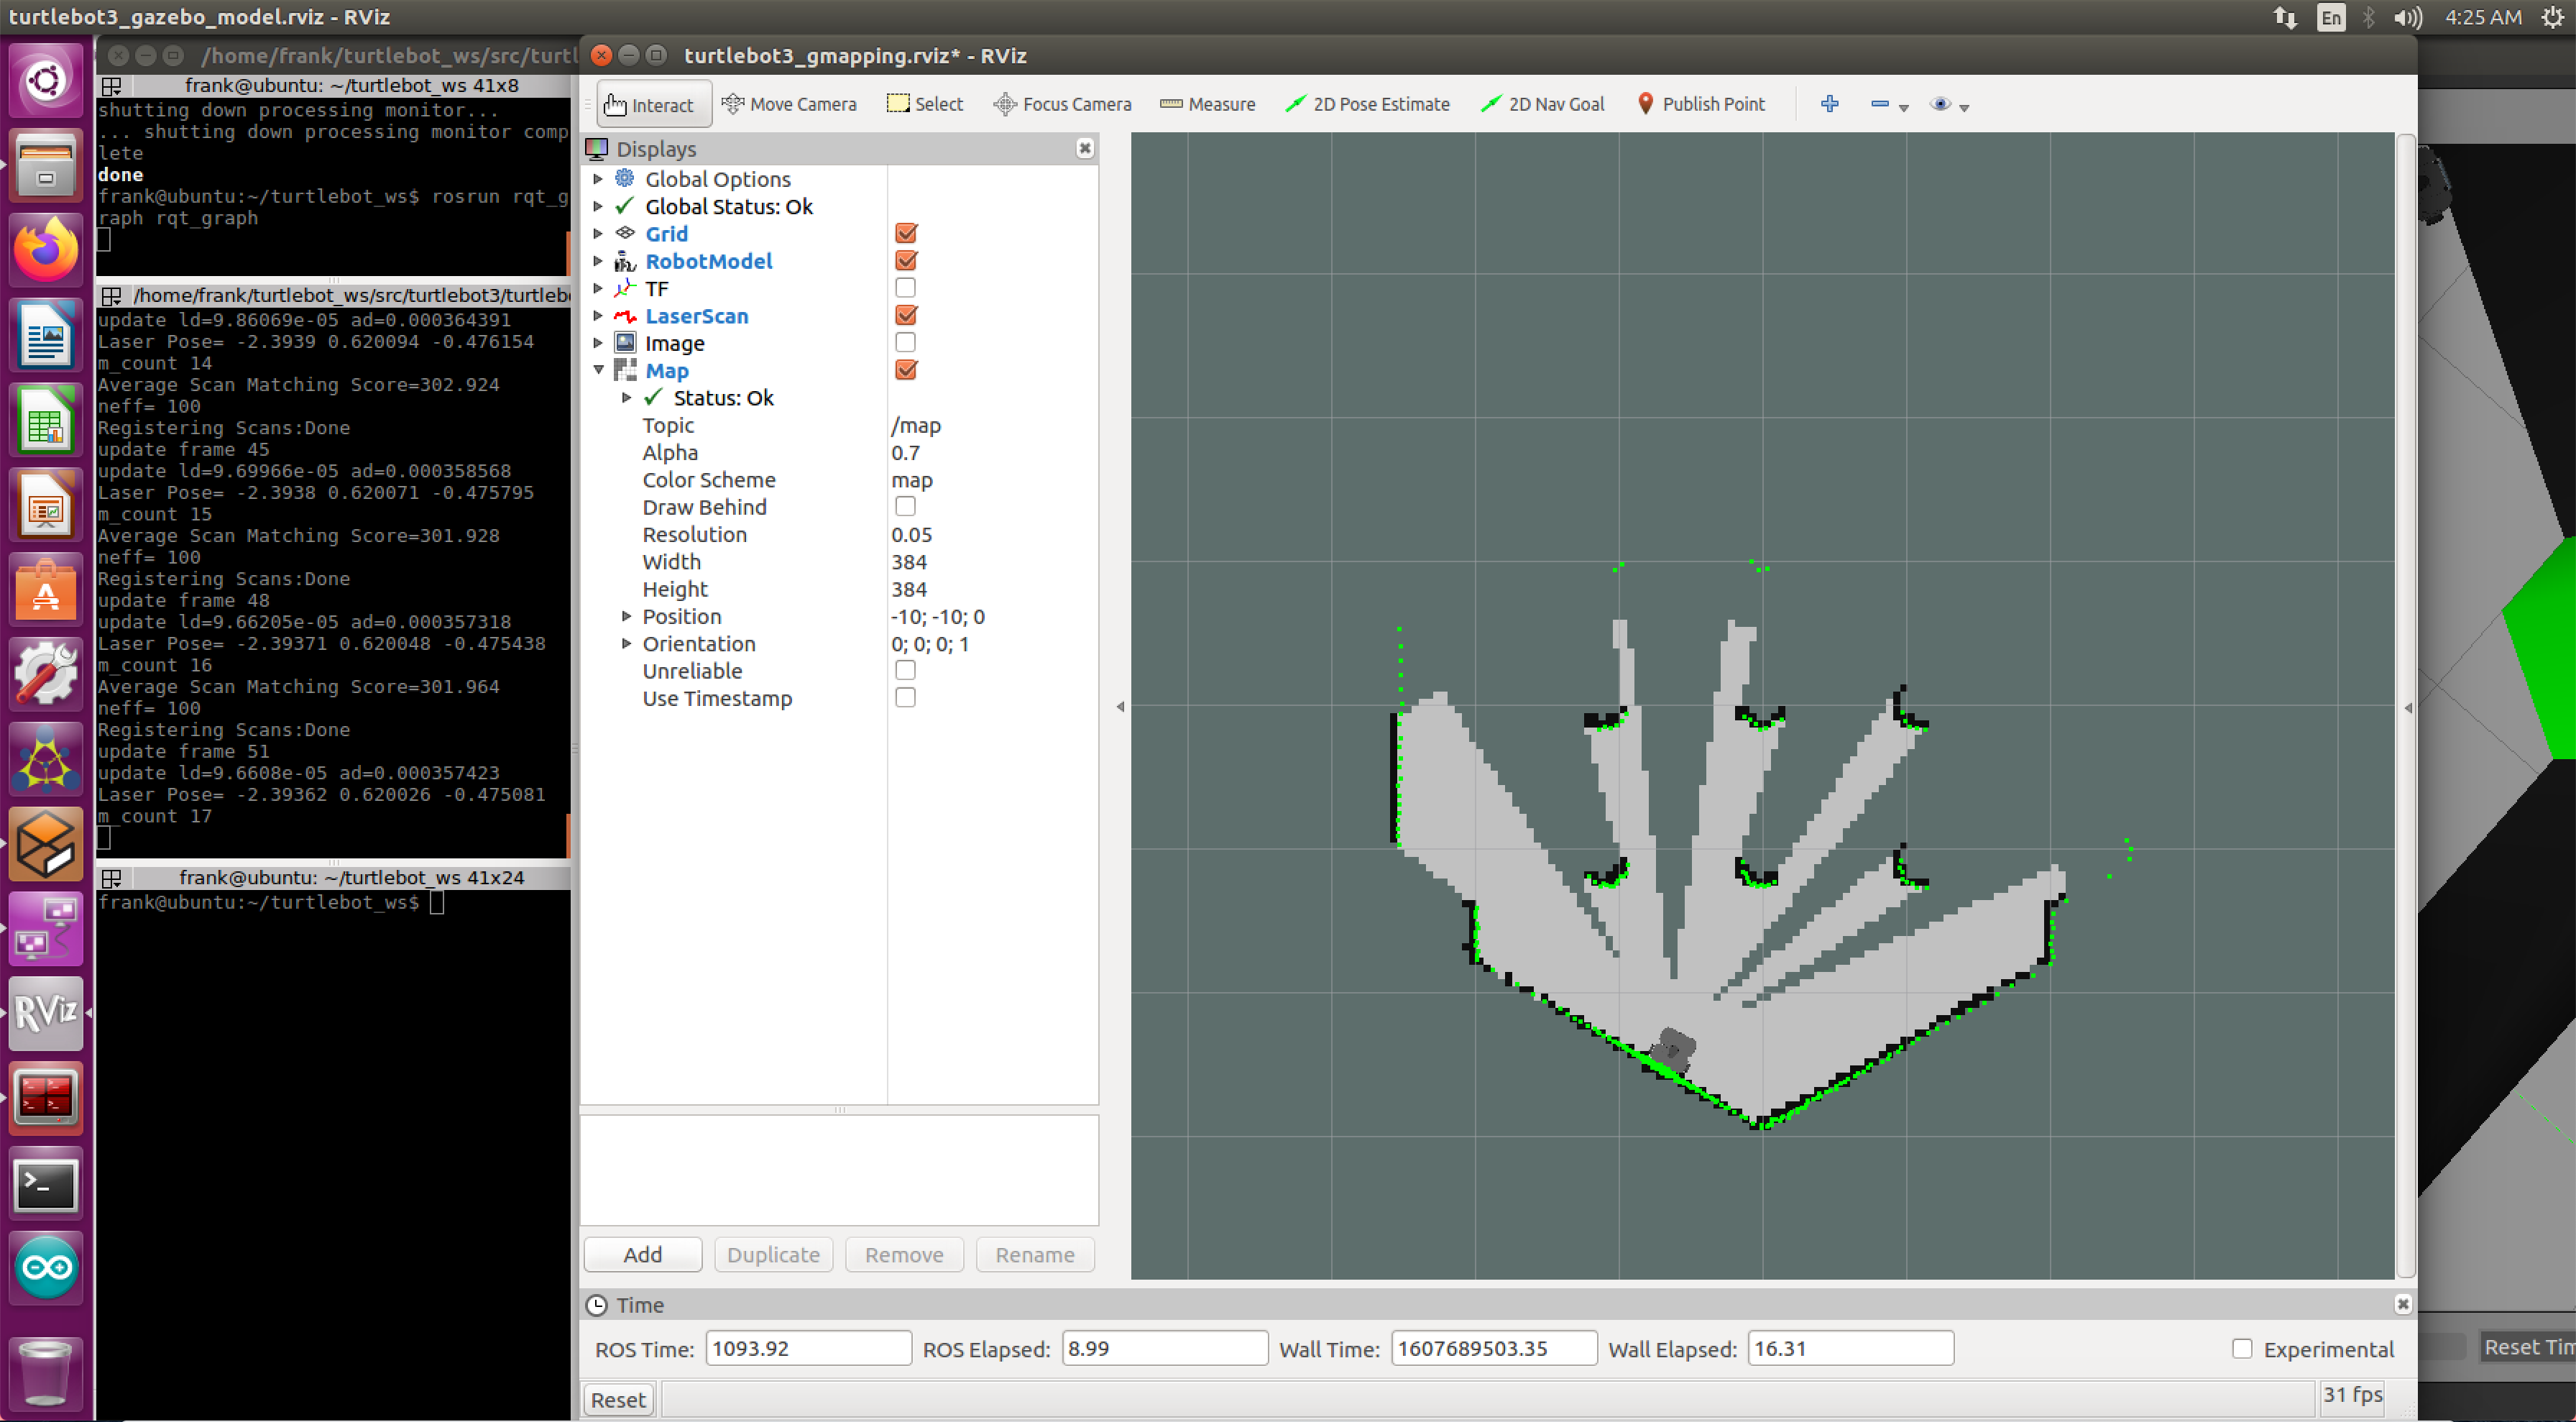Click the 2D Pose Estimate tool
Viewport: 2576px width, 1422px height.
(x=1370, y=104)
